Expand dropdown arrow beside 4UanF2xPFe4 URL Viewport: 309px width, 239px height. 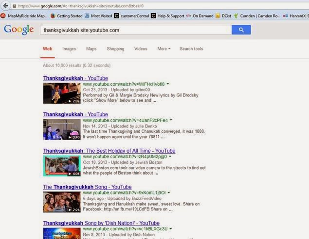[x=171, y=120]
